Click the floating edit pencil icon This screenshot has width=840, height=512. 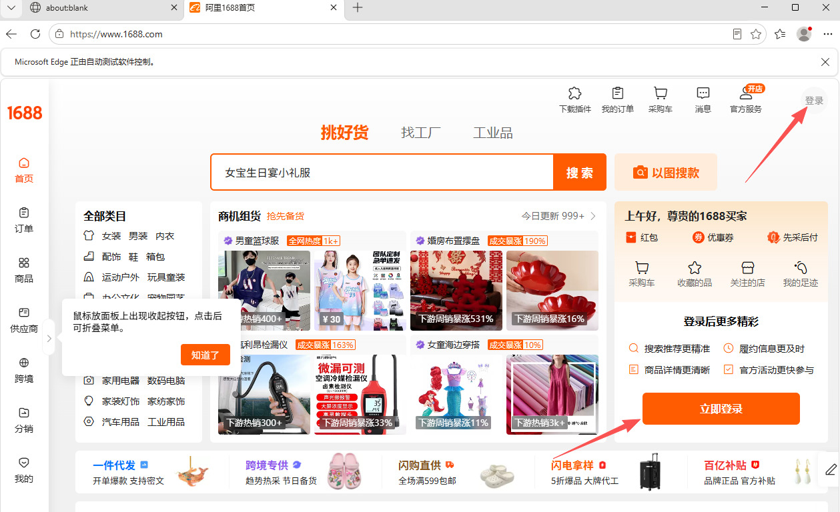pos(831,469)
